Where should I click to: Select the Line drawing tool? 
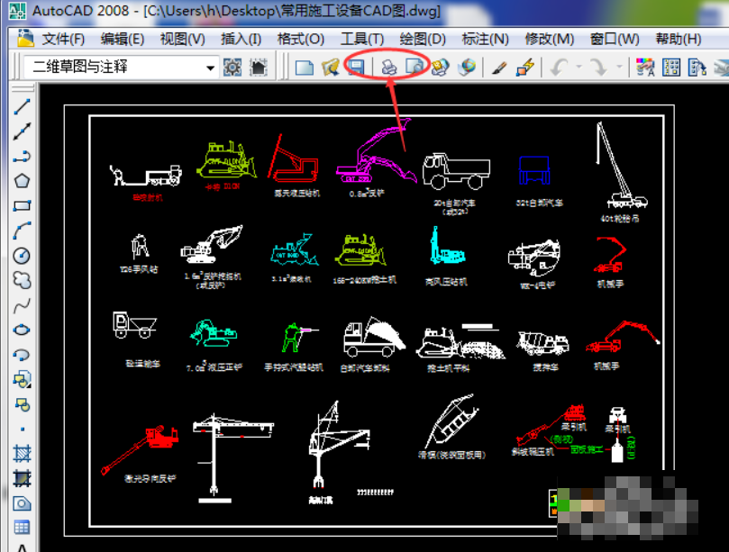pos(22,107)
